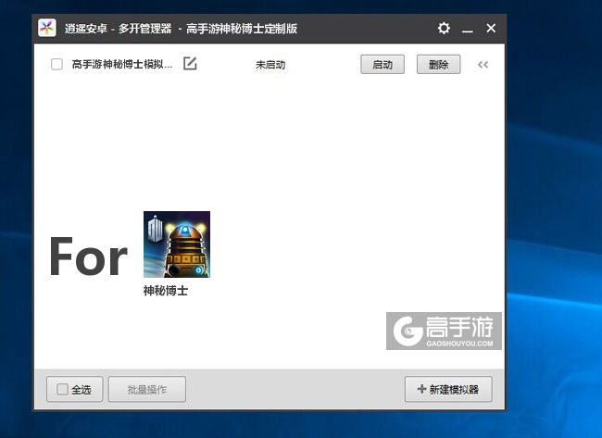Click the gray G logo watermark
Image resolution: width=602 pixels, height=438 pixels.
[x=404, y=331]
